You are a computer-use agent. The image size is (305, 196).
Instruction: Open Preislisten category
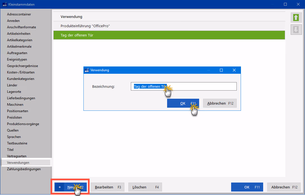tap(14, 117)
